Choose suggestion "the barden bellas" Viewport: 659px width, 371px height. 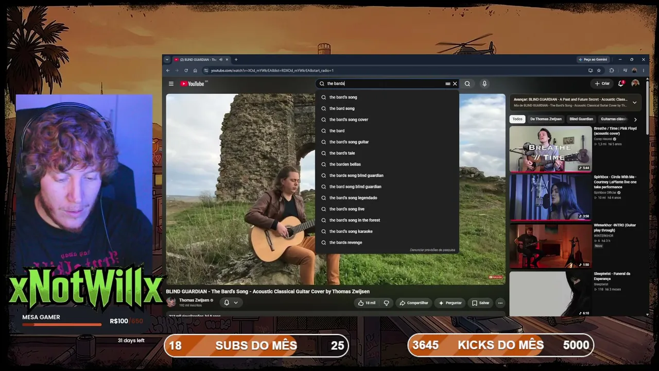387,164
